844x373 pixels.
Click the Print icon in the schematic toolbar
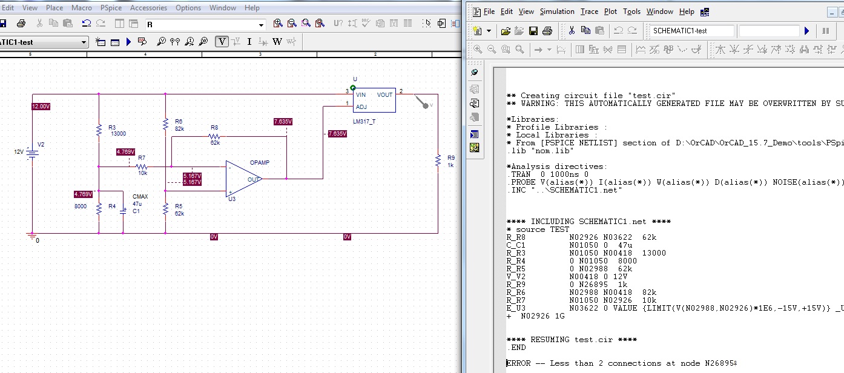(21, 24)
